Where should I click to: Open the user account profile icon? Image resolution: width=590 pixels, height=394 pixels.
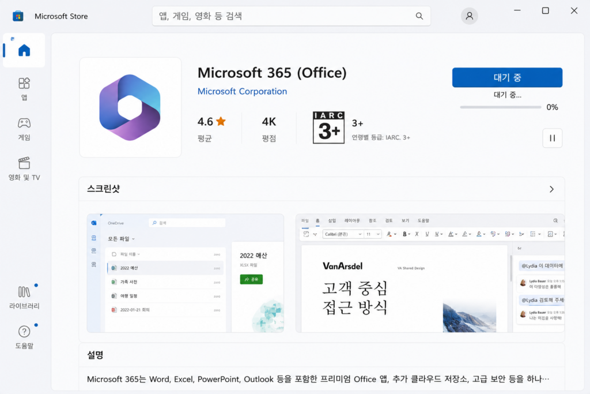[x=469, y=16]
